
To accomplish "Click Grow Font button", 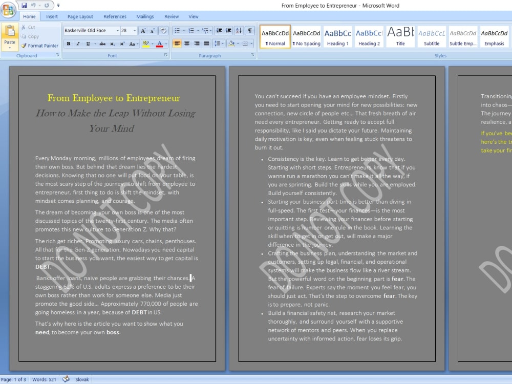I will coord(143,31).
